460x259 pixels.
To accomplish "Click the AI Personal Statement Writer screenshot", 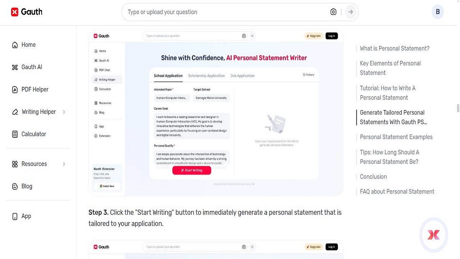I will pyautogui.click(x=216, y=113).
